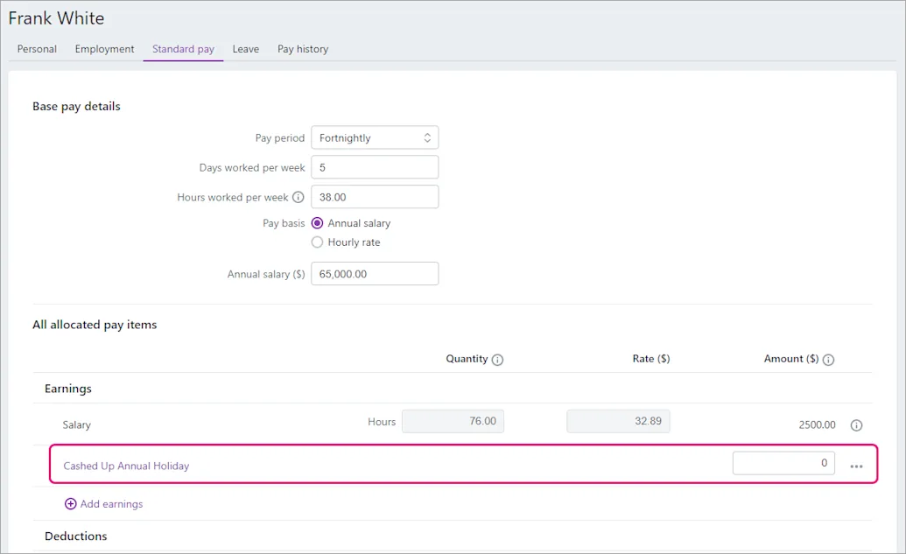The height and width of the screenshot is (554, 906).
Task: Open three-dot menu for Cashed Up Annual Holiday
Action: 856,466
